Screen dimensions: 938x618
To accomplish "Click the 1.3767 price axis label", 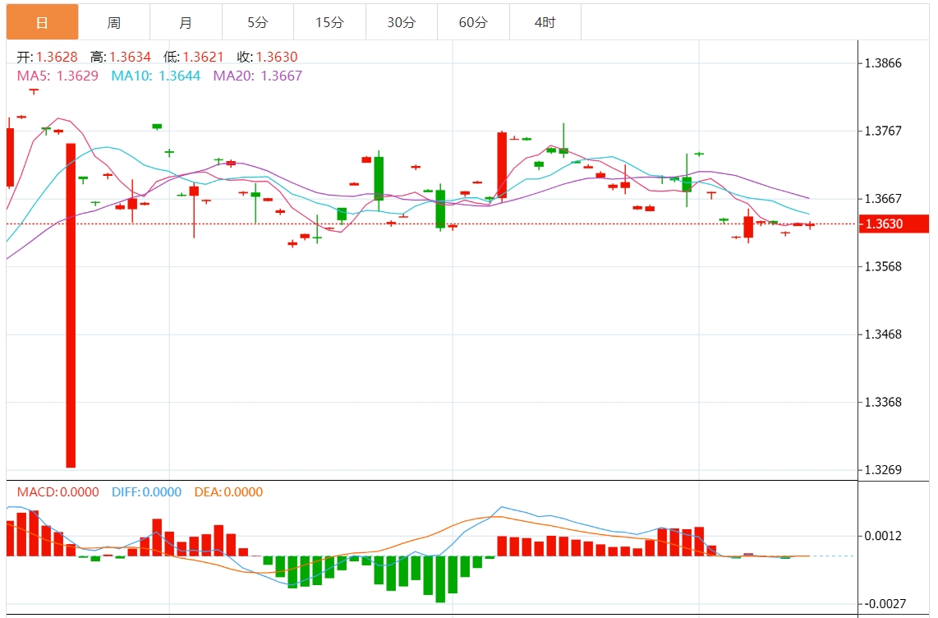I will coord(883,131).
